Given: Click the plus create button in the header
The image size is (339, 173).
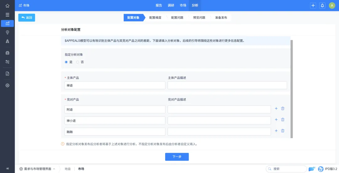Looking at the screenshot, I should tap(313, 6).
